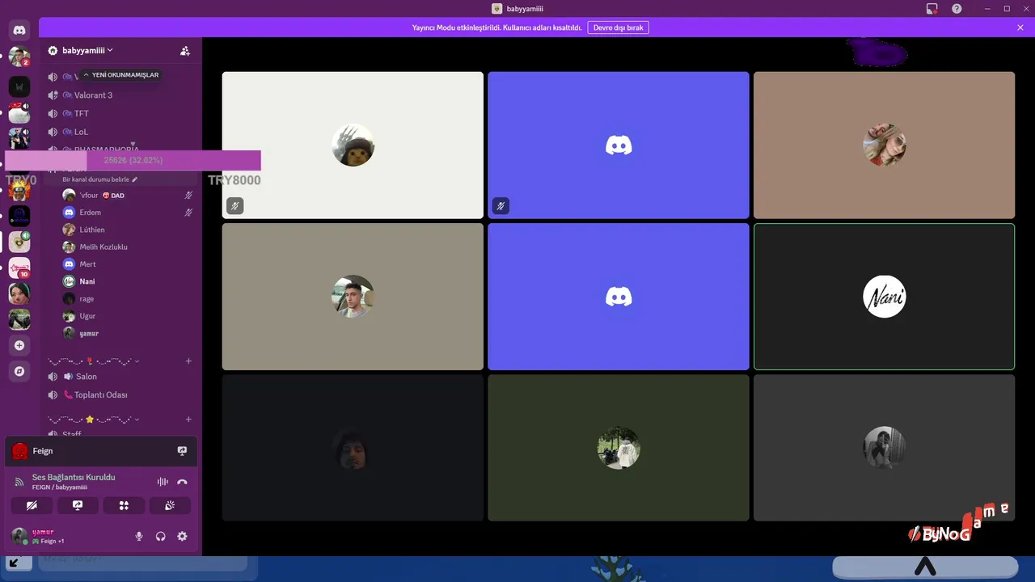Open Discord direct messages home icon
The height and width of the screenshot is (582, 1035).
tap(19, 30)
